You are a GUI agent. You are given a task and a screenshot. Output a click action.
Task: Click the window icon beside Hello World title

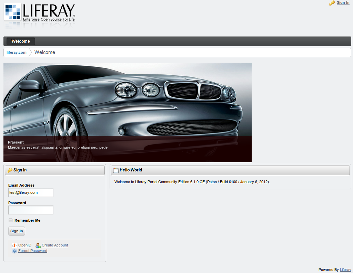pyautogui.click(x=115, y=170)
